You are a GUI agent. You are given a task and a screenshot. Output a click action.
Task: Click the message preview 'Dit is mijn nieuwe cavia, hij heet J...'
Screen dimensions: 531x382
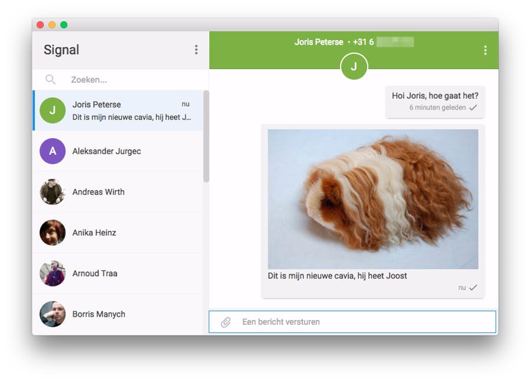pos(132,117)
